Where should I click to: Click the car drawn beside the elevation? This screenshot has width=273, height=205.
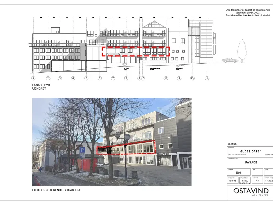230,60
